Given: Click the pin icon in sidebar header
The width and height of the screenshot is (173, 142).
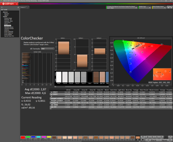Looking at the screenshot, I should (x=18, y=7).
